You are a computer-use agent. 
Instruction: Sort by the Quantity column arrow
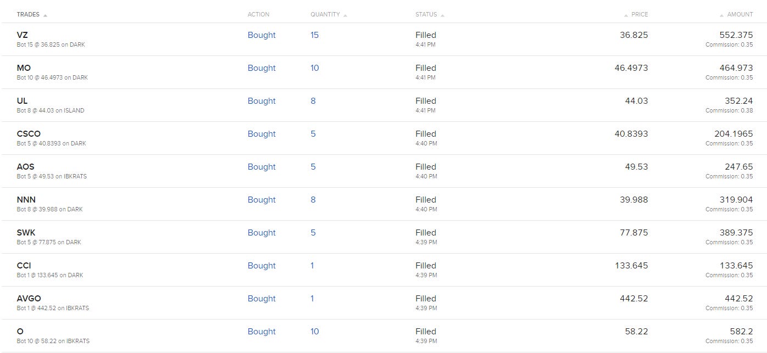click(x=345, y=15)
